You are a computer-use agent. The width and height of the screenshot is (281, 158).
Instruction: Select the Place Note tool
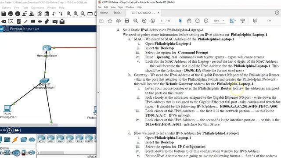pos(18,22)
